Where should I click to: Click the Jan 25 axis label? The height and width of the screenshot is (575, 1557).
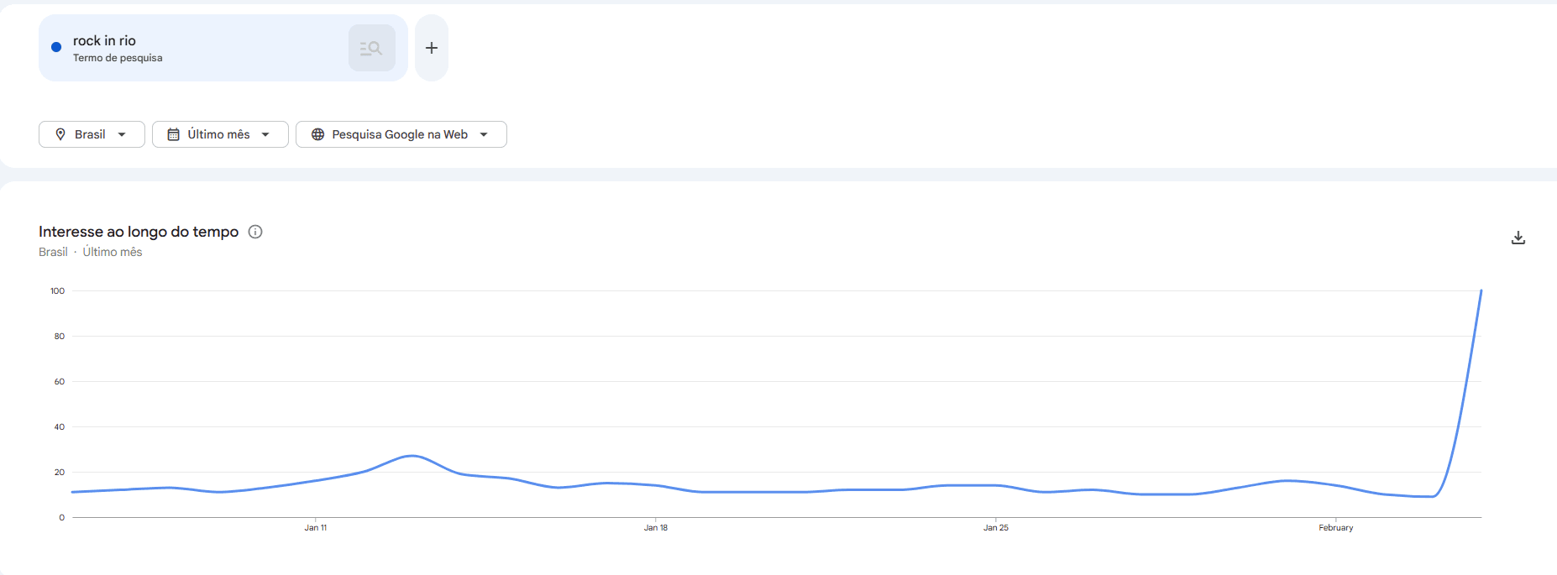coord(996,528)
